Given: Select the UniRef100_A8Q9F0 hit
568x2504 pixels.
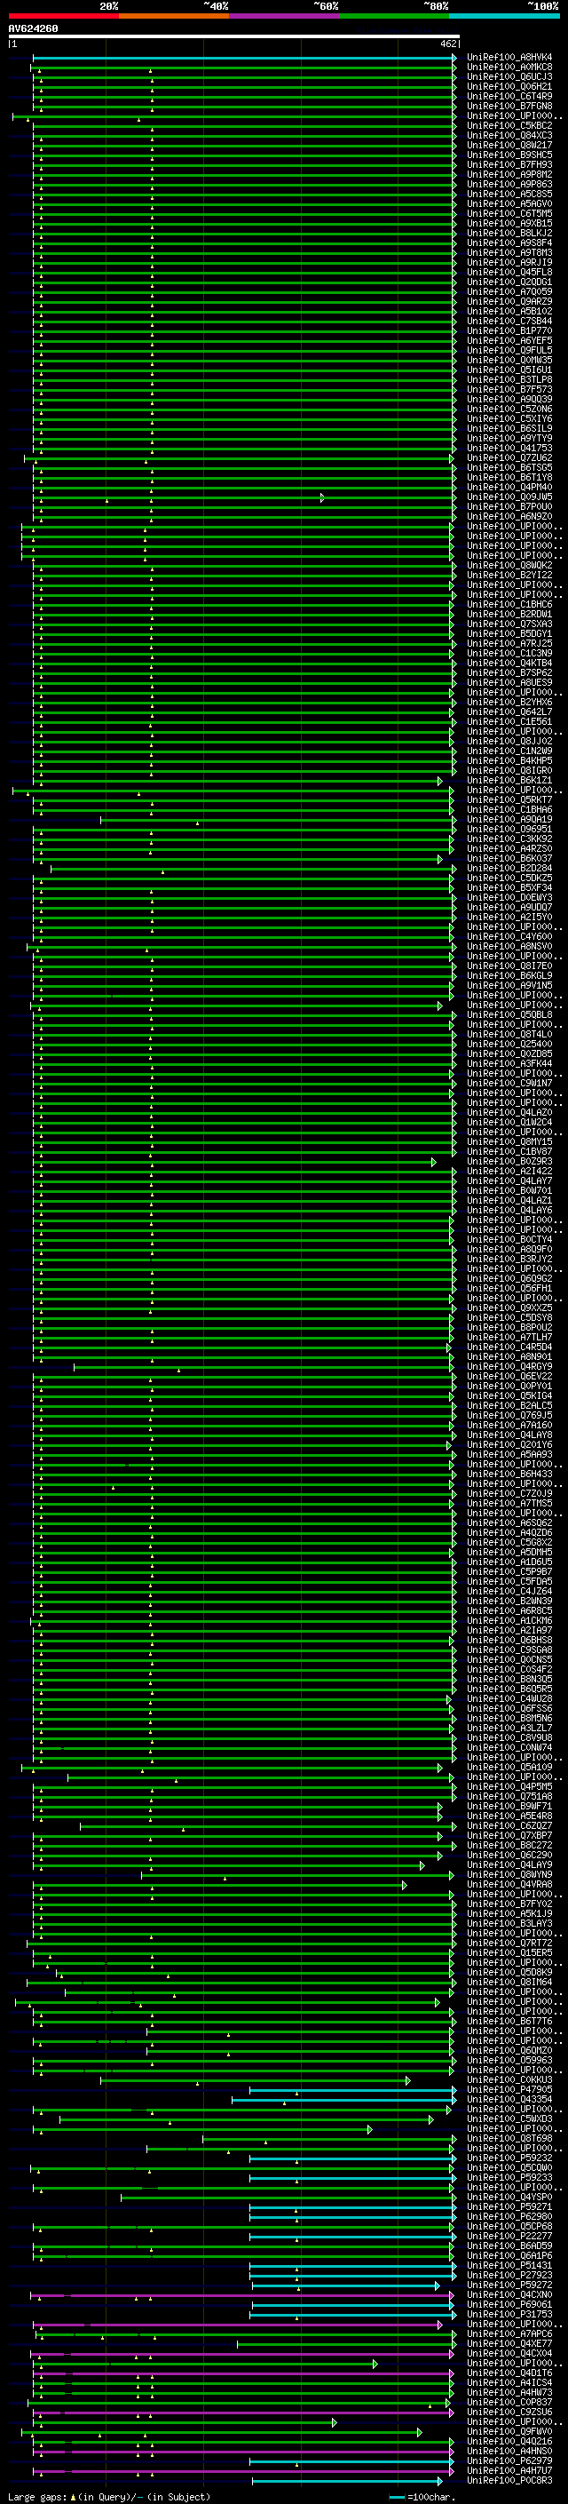Looking at the screenshot, I should [509, 1249].
